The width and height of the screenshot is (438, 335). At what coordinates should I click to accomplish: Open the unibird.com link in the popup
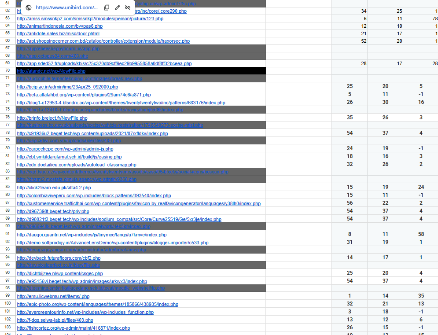pyautogui.click(x=66, y=7)
